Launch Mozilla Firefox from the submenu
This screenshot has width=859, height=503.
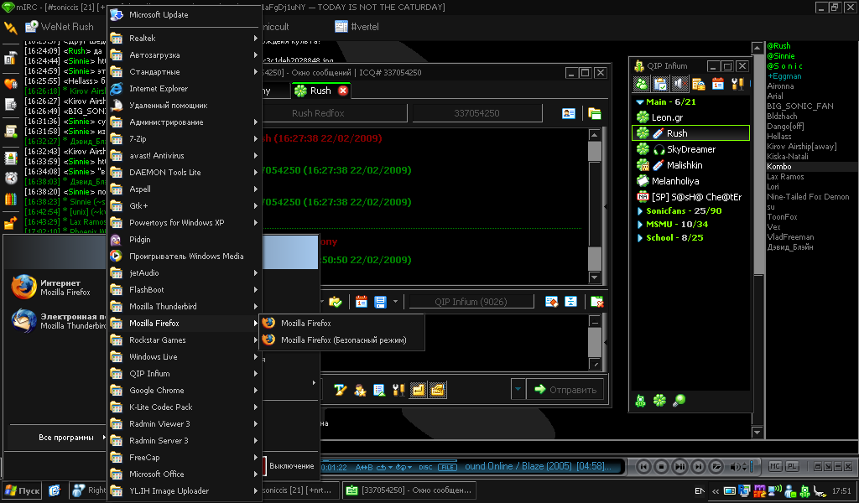342,323
